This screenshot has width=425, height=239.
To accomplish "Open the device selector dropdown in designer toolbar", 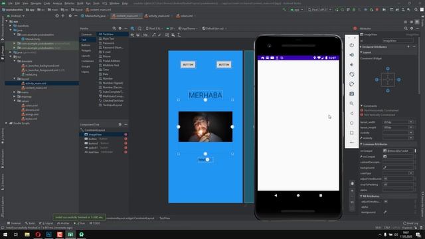I will 155,29.
